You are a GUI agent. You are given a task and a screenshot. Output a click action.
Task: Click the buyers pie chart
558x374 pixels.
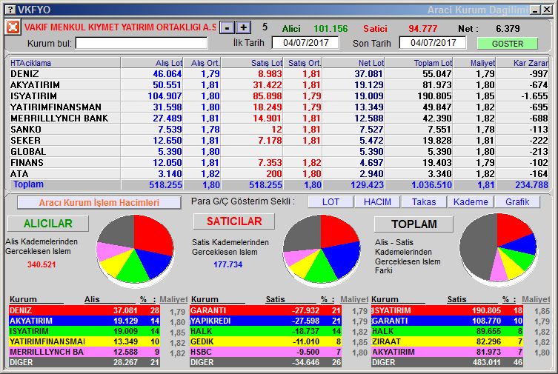135,248
